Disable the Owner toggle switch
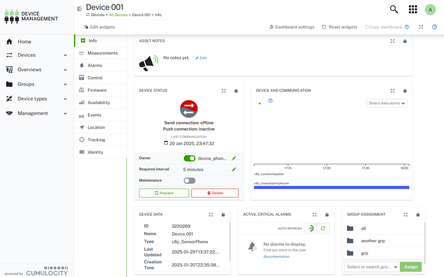 tap(189, 158)
